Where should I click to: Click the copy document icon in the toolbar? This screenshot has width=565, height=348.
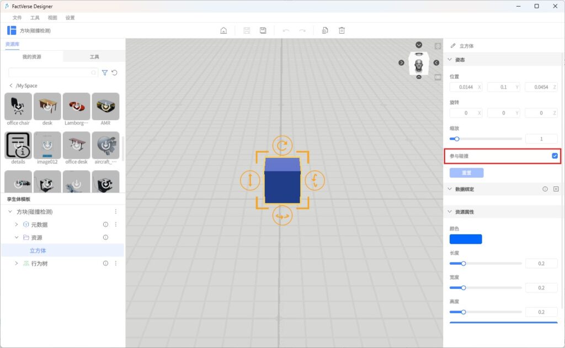click(x=325, y=30)
